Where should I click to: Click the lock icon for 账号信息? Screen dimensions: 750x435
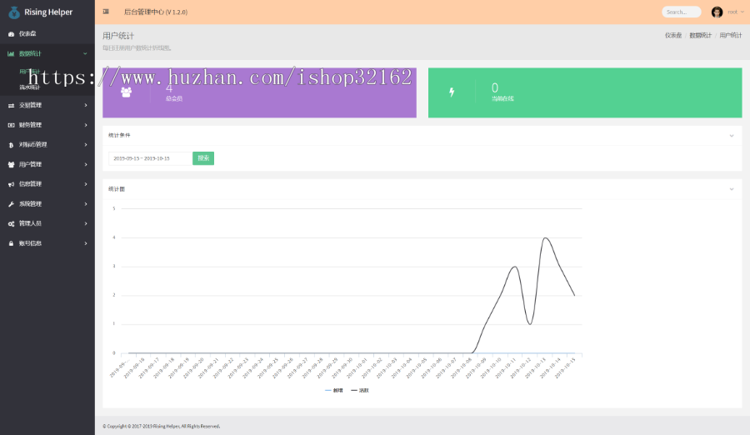11,243
